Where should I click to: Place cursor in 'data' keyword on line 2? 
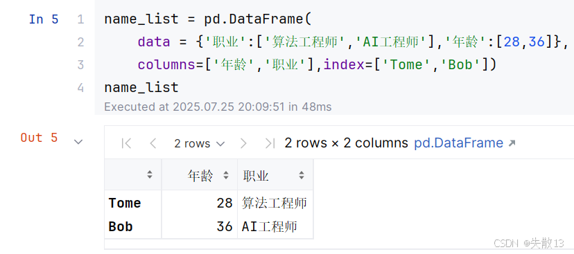154,42
